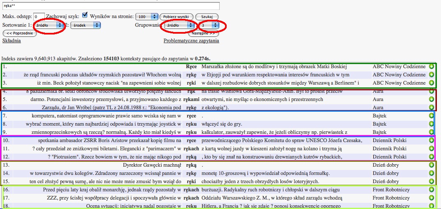Image resolution: width=441 pixels, height=209 pixels.
Task: Expand row 12 Dziennik Polski plus icon
Action: [431, 157]
